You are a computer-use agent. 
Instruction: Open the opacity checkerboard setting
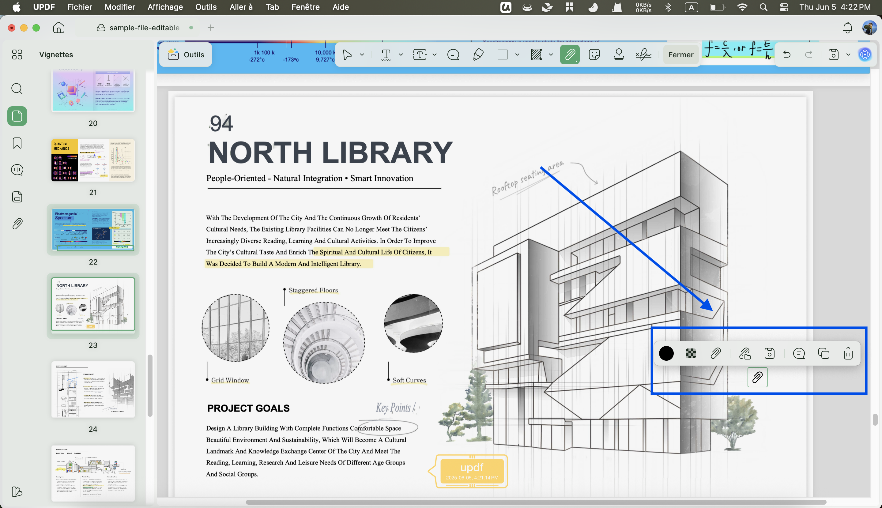point(691,353)
